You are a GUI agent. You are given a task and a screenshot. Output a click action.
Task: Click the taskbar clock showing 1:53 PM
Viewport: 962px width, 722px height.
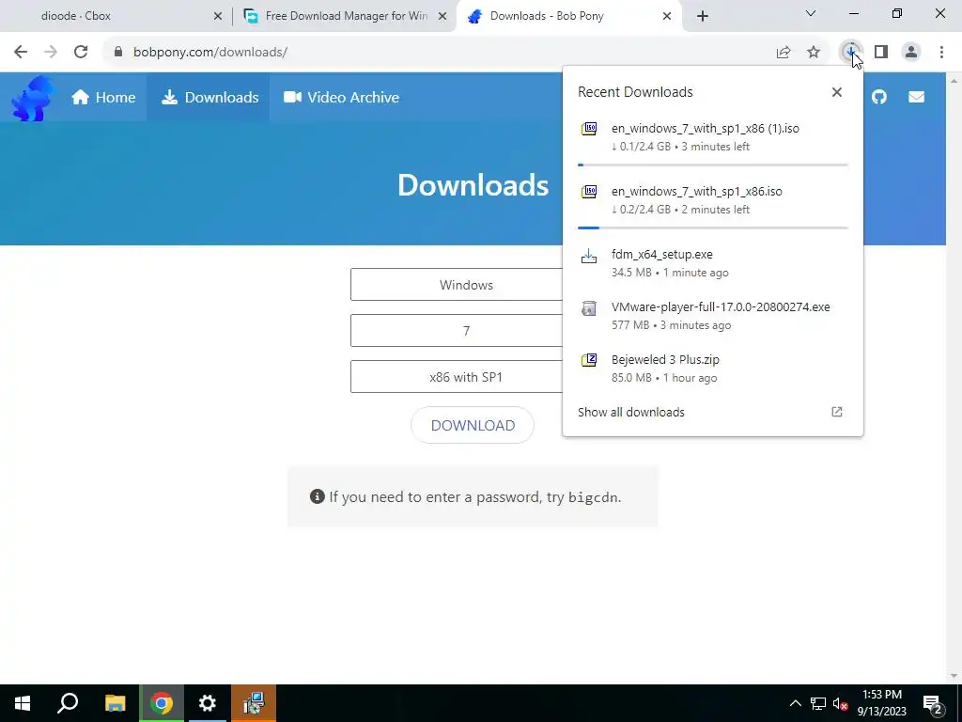[881, 703]
